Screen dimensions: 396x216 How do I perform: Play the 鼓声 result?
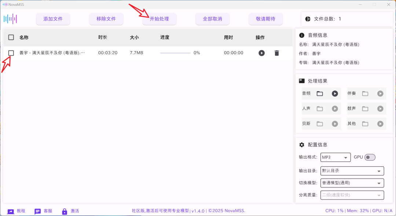point(380,109)
